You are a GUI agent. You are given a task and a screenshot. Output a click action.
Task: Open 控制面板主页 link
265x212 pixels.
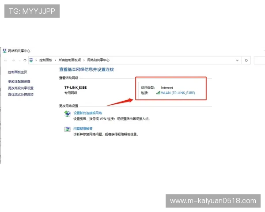[18, 72]
